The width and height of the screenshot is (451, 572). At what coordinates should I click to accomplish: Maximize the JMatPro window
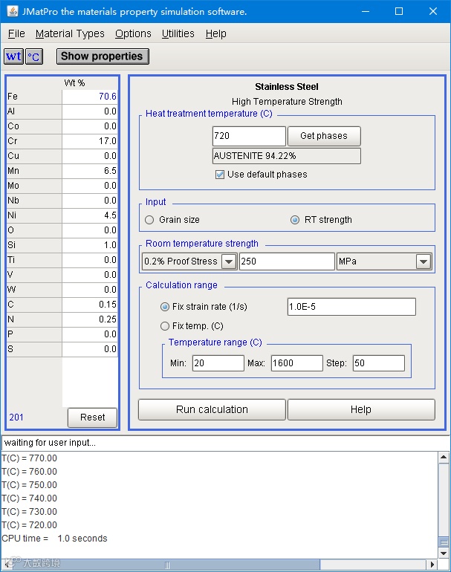(399, 11)
